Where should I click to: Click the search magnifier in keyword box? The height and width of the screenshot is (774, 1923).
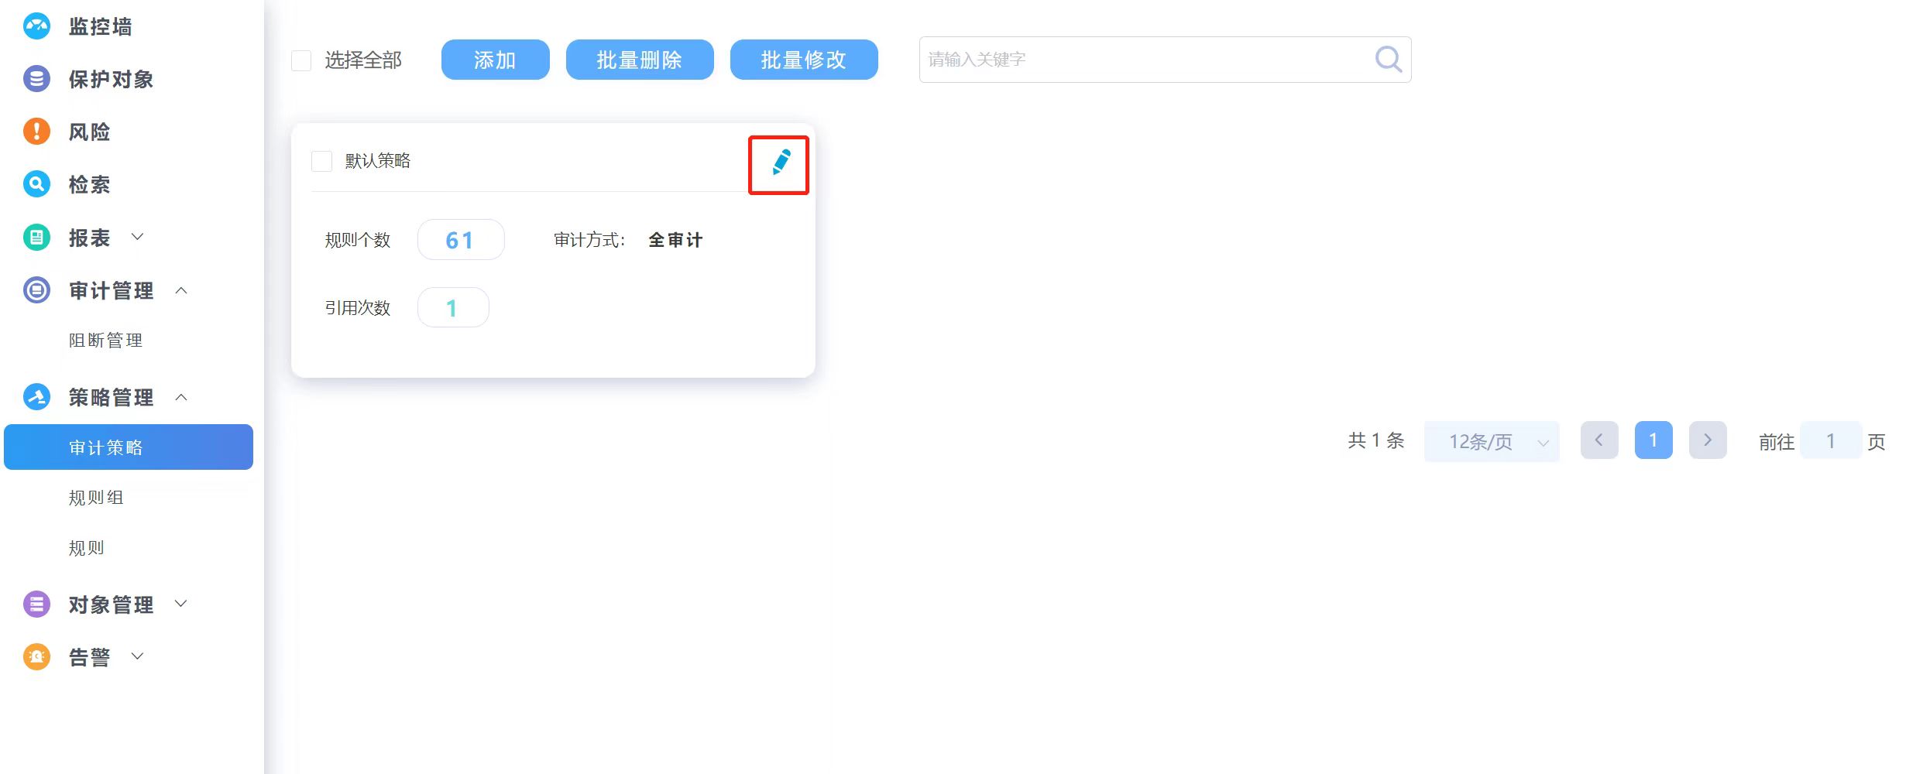[x=1388, y=59]
